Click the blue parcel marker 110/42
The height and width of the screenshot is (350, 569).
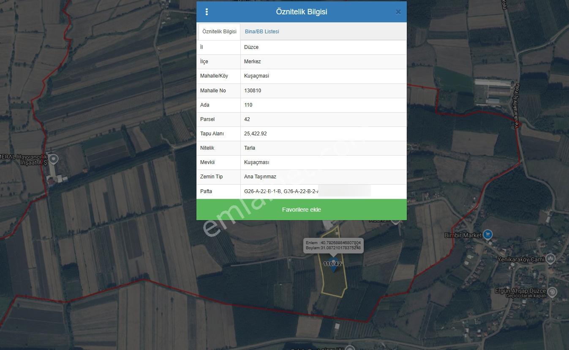coord(333,264)
